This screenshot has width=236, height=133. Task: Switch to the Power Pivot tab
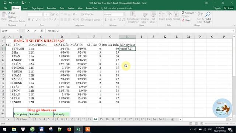click(92, 8)
